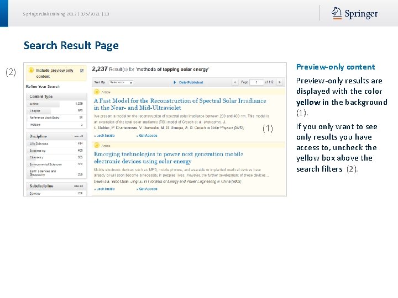
Task: Filter by Earth Sciences and Geography discipline
Action: pos(56,173)
